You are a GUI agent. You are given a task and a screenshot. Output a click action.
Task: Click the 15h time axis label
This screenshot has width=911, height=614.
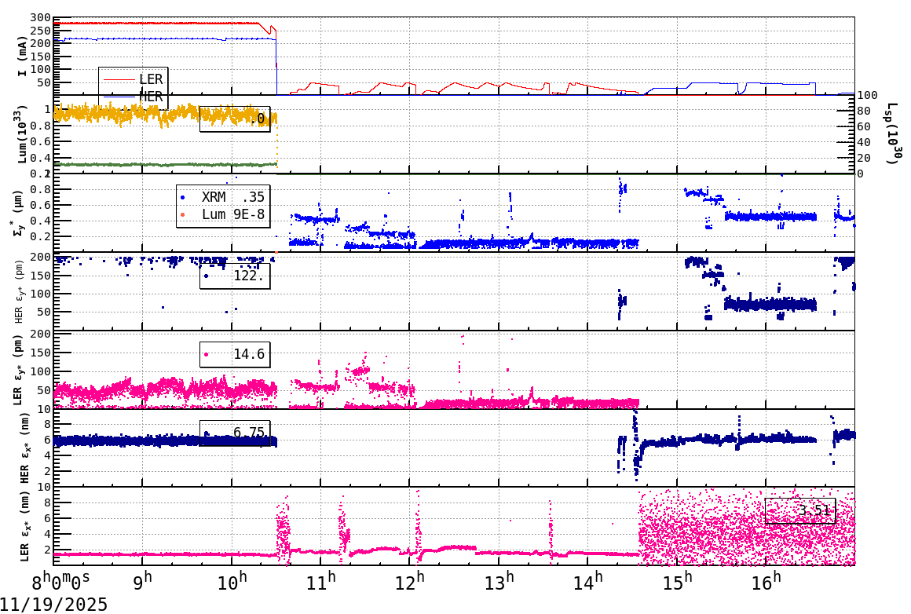(x=677, y=582)
